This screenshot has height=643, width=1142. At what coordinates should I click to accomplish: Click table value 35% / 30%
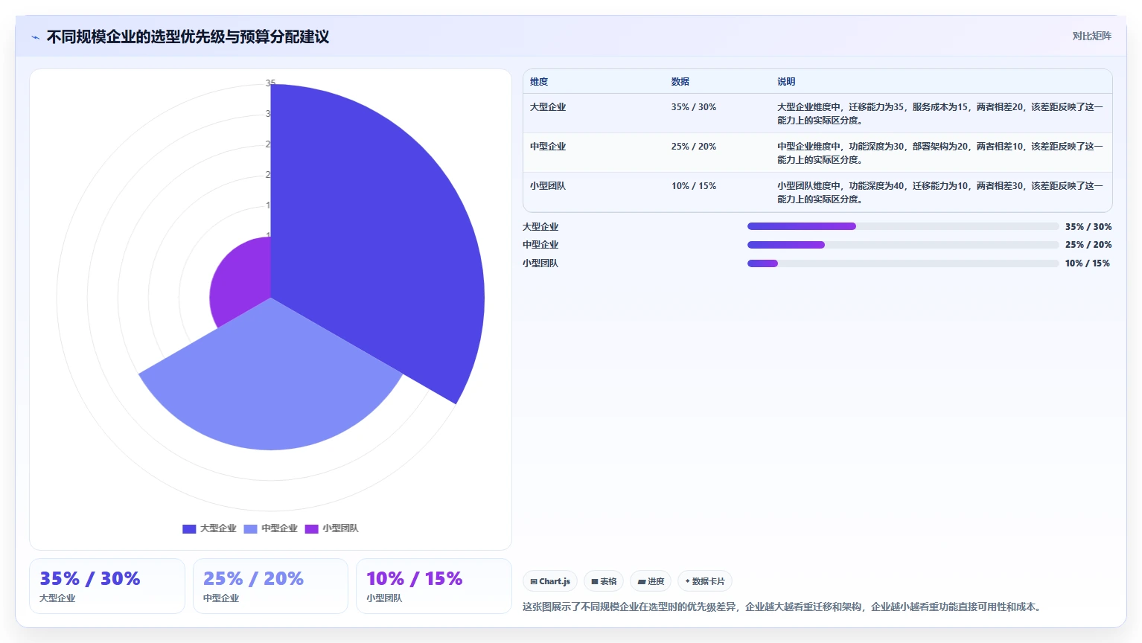694,107
